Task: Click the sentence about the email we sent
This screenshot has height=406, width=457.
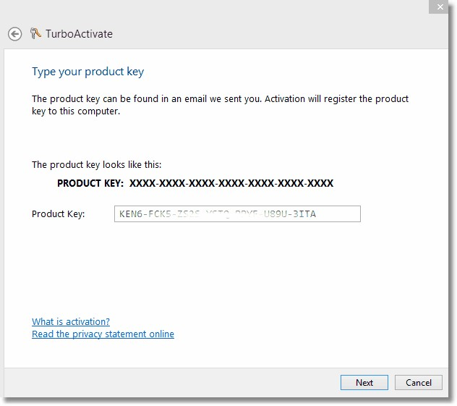Action: click(220, 99)
